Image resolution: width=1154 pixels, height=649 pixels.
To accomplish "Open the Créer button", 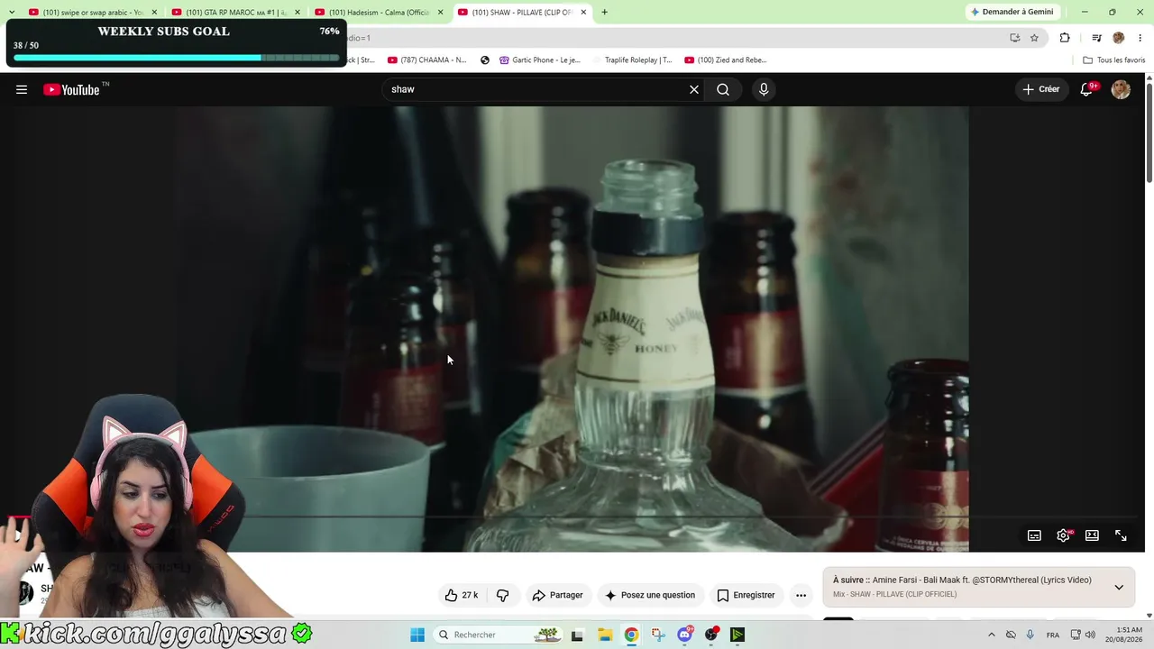I will click(1040, 89).
